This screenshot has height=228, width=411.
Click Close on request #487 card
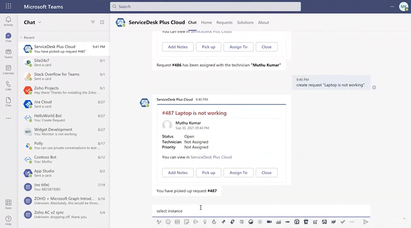266,172
